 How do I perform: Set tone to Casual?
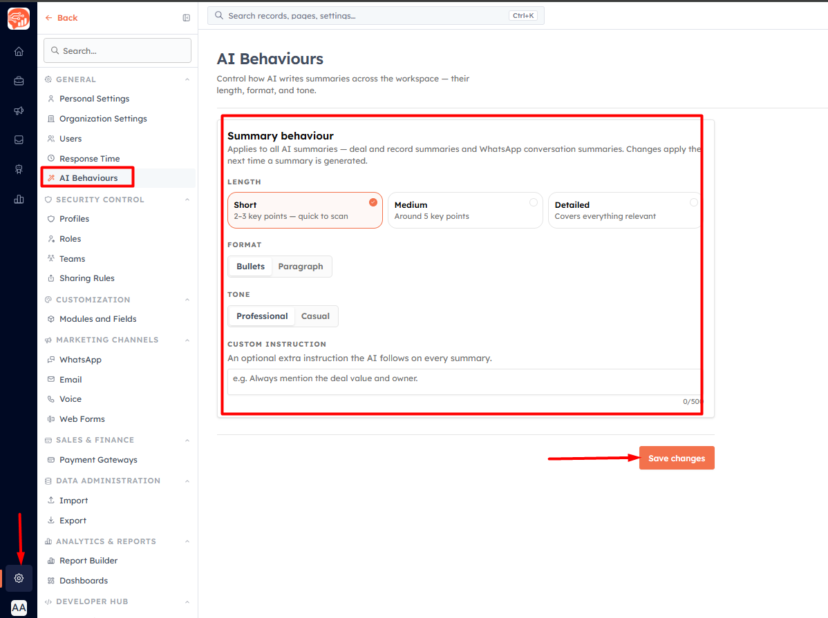click(x=315, y=316)
